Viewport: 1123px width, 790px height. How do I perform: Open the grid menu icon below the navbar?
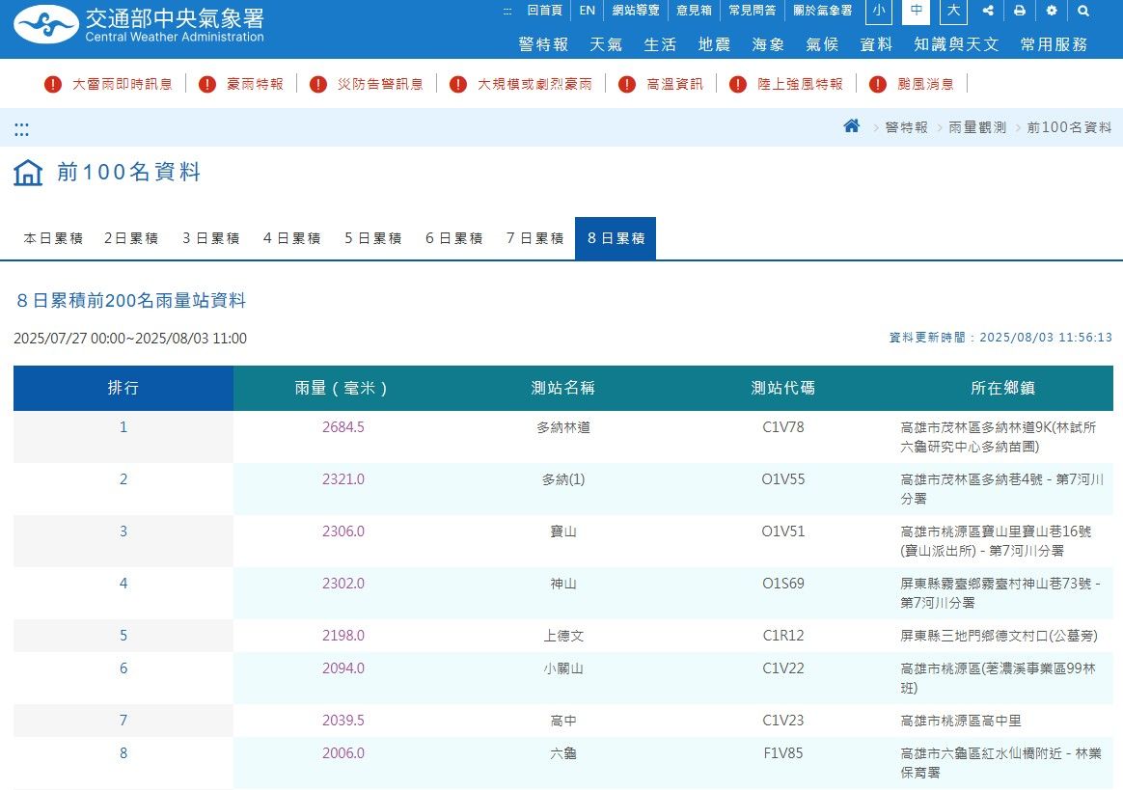click(20, 128)
